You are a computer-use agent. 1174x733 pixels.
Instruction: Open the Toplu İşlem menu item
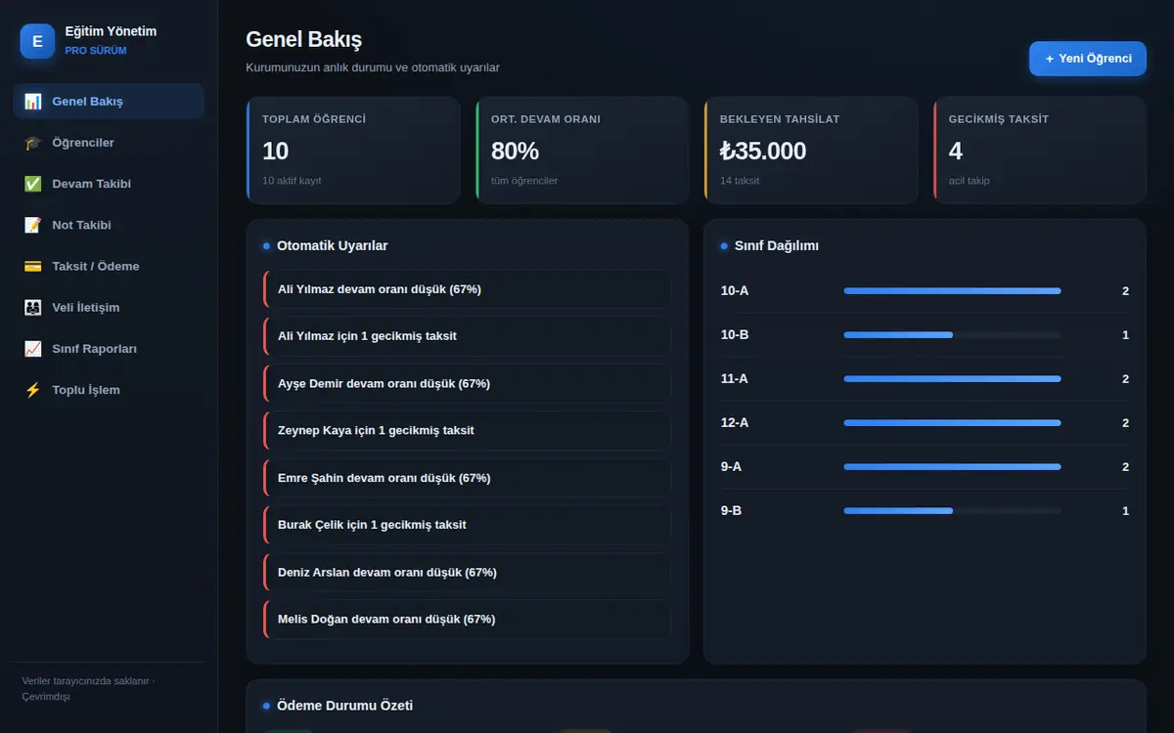click(109, 390)
